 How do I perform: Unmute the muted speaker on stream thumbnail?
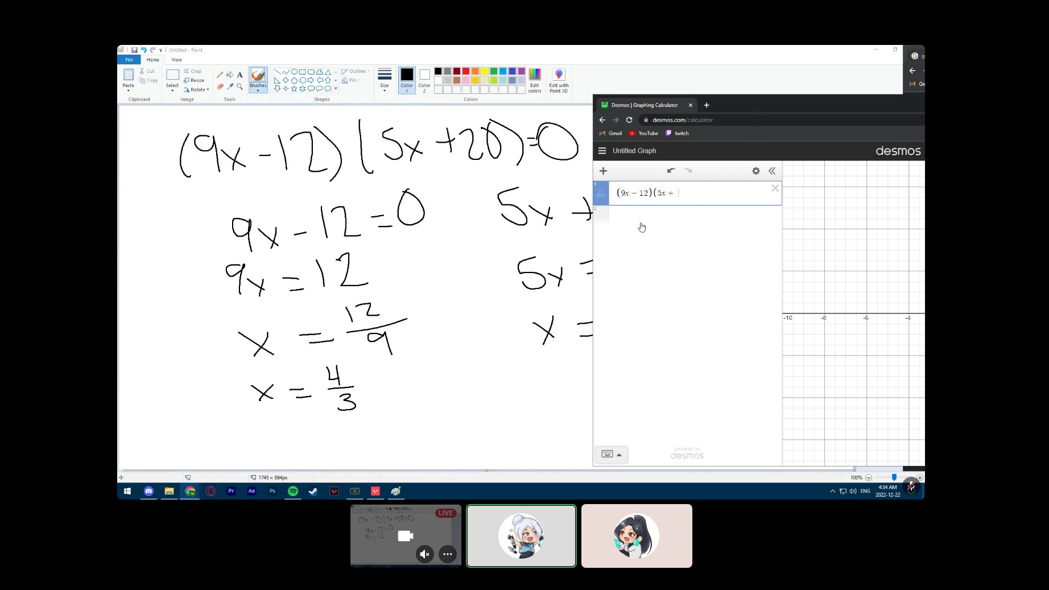[425, 554]
